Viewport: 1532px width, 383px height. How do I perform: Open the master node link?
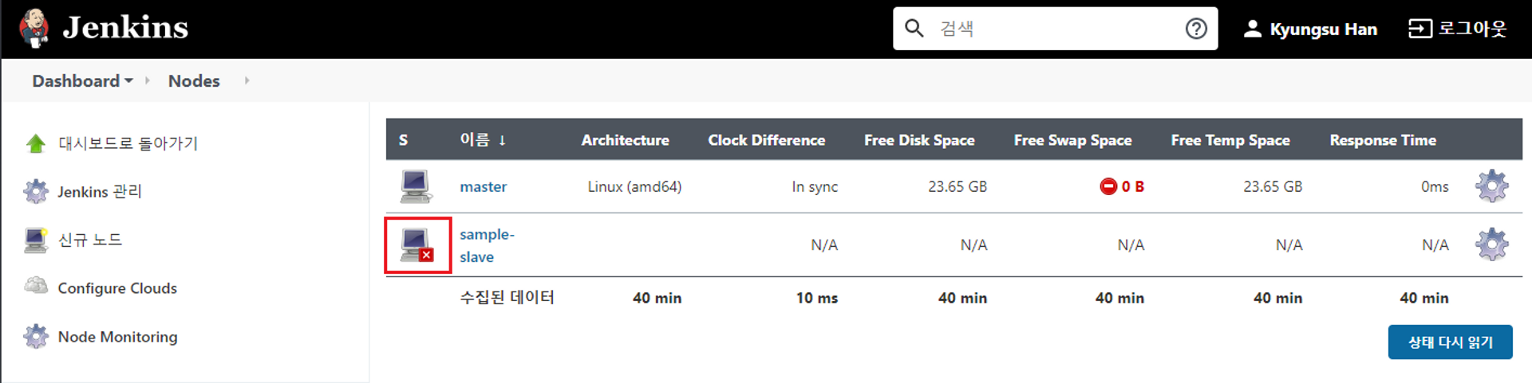[483, 187]
